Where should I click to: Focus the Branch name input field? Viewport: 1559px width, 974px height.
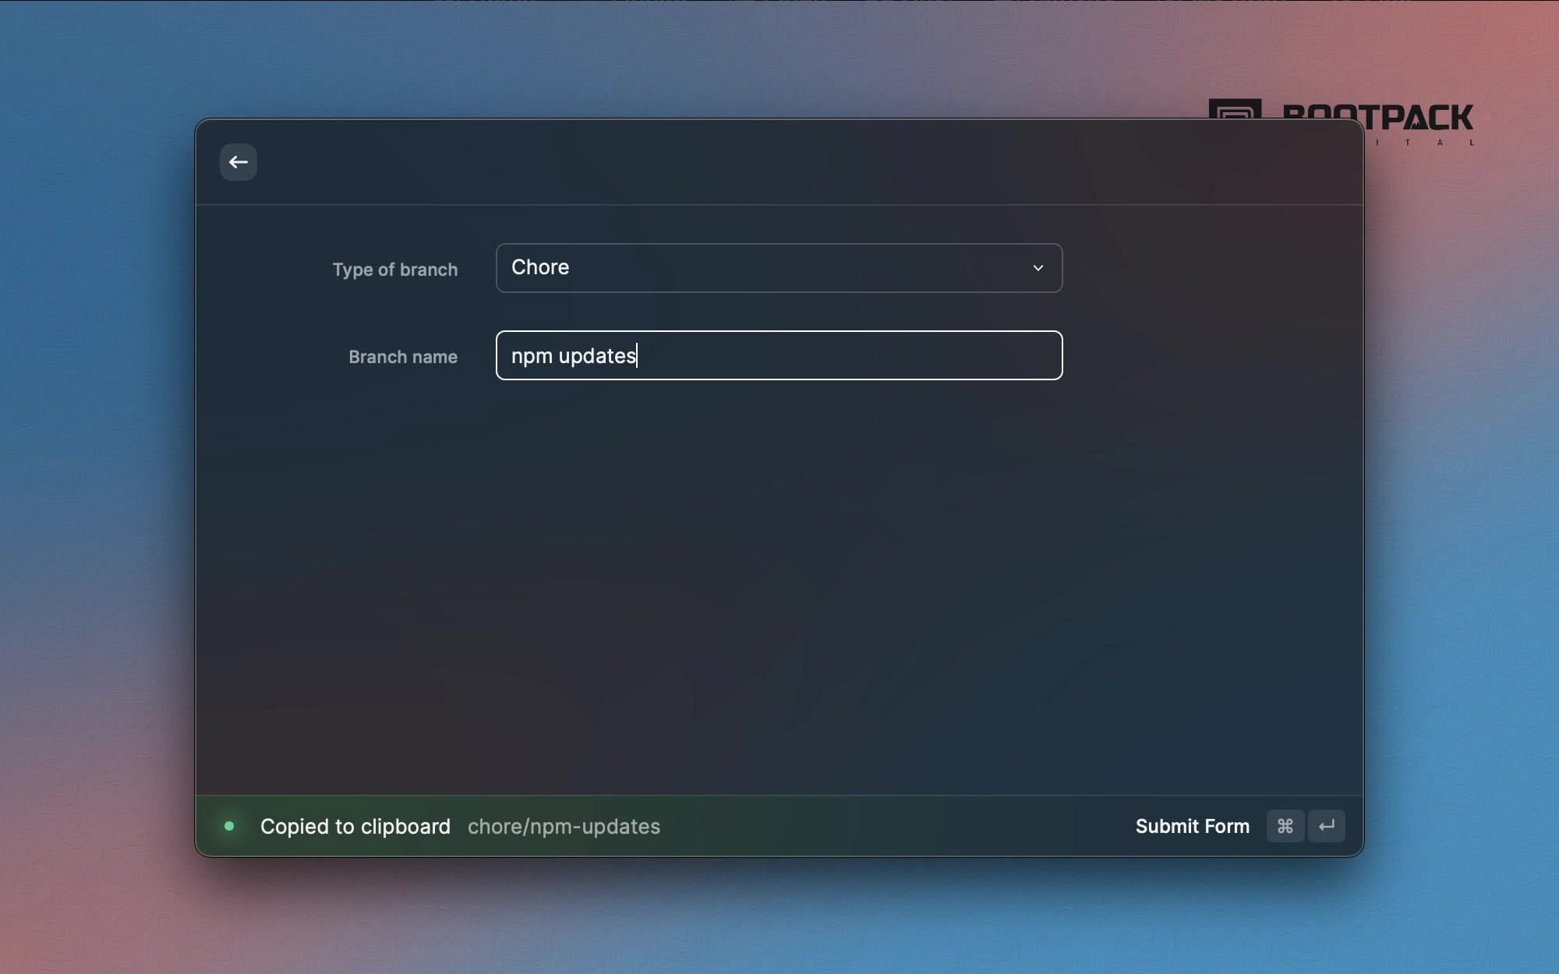(850, 356)
